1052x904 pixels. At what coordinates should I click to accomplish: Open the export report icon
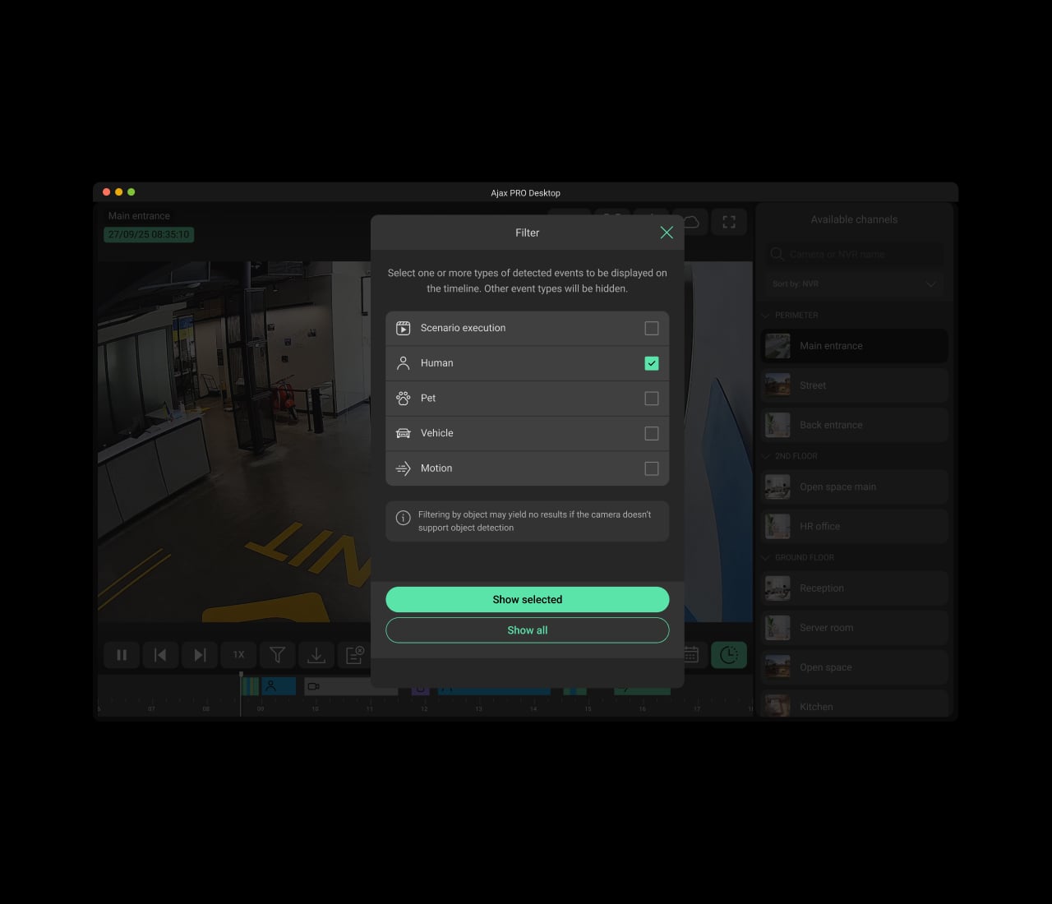(355, 655)
